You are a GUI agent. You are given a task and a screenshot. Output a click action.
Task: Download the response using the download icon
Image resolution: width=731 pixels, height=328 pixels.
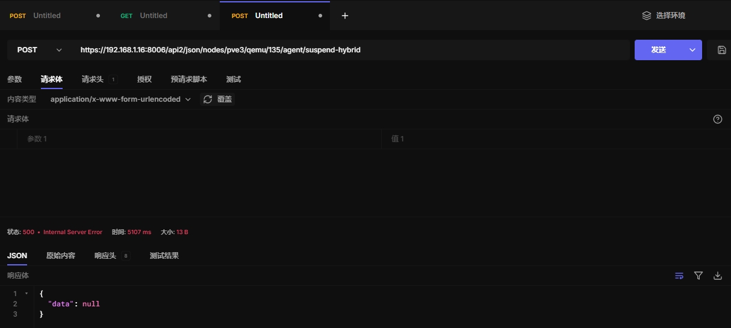(717, 276)
